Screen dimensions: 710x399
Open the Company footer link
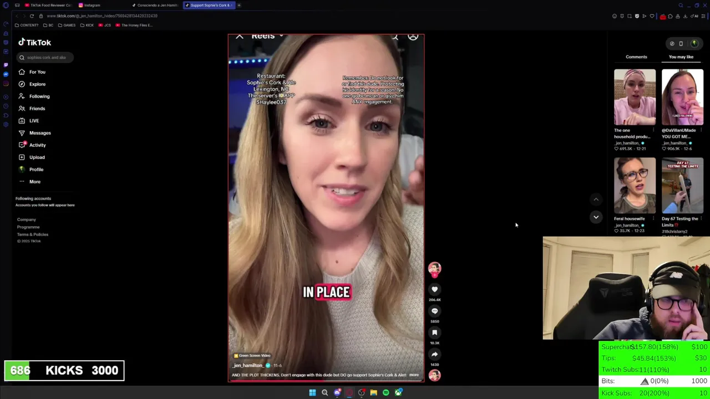(26, 220)
